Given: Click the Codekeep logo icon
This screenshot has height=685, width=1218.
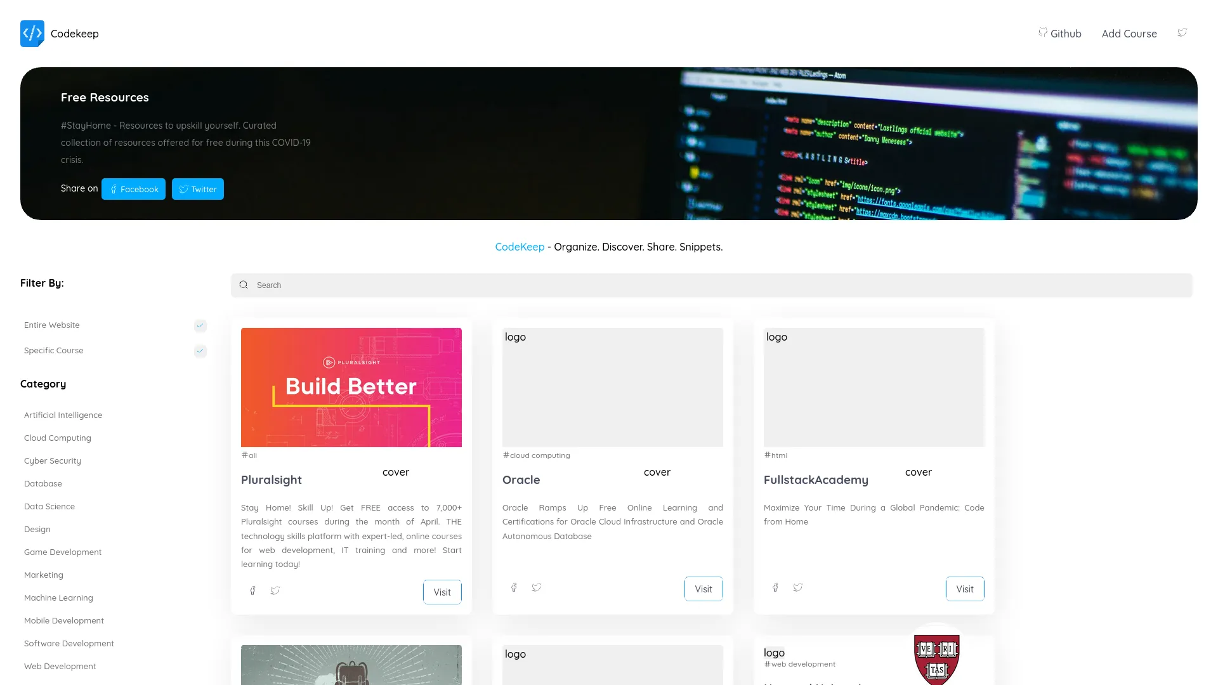Looking at the screenshot, I should click(x=32, y=34).
